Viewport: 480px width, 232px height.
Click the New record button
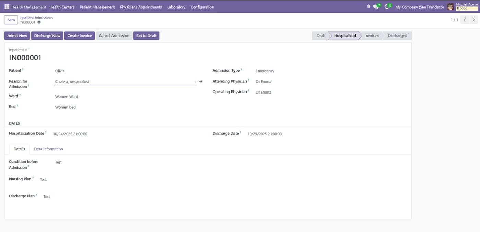pyautogui.click(x=11, y=20)
